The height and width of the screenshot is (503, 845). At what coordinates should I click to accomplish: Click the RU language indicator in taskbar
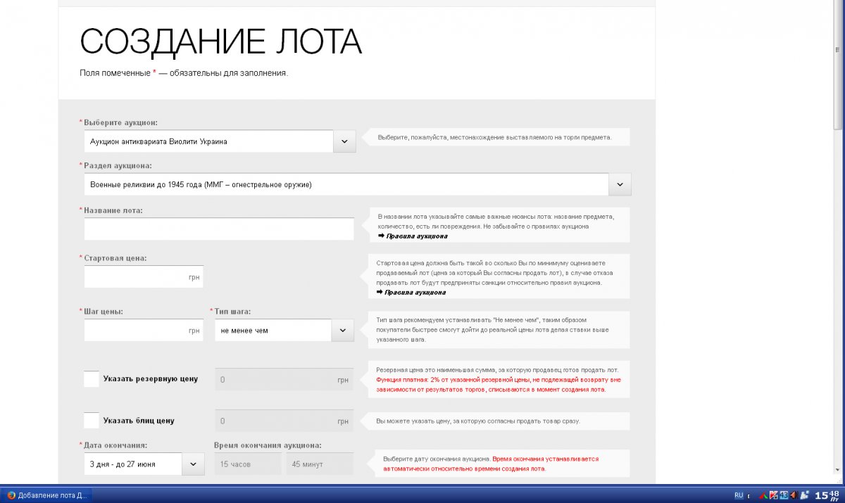[x=739, y=495]
